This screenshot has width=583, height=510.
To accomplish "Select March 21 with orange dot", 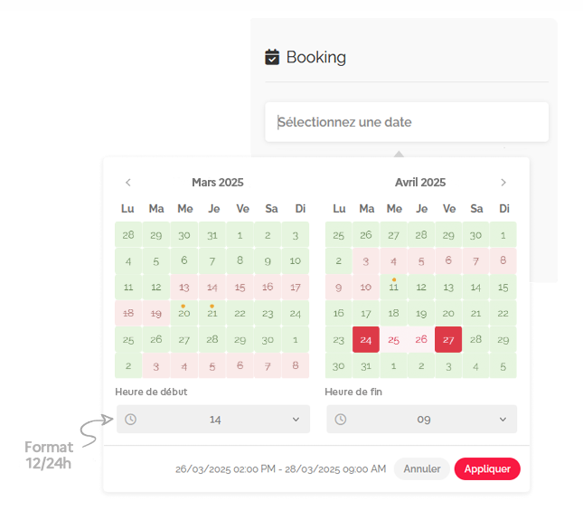I will (x=212, y=314).
